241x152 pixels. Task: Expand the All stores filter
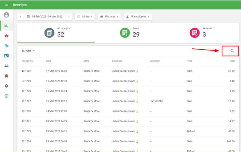[x=110, y=17]
